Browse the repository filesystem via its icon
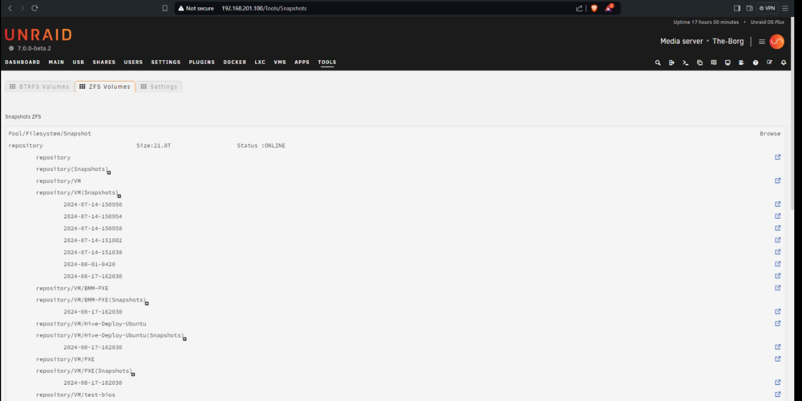802x401 pixels. click(778, 157)
